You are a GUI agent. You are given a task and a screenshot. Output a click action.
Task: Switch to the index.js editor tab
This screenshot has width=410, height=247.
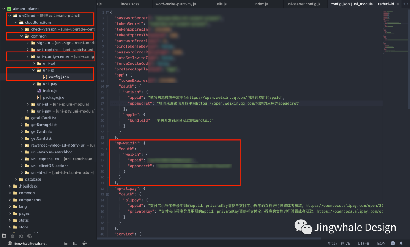[x=261, y=4]
